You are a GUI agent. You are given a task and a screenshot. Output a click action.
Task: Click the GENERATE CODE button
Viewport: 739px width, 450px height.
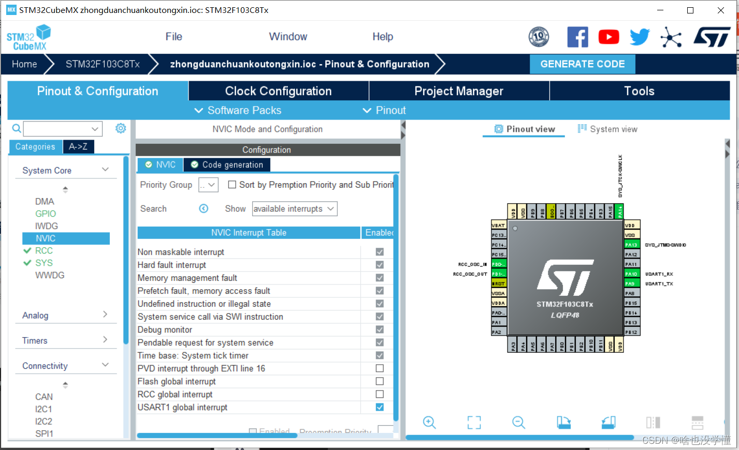(583, 64)
